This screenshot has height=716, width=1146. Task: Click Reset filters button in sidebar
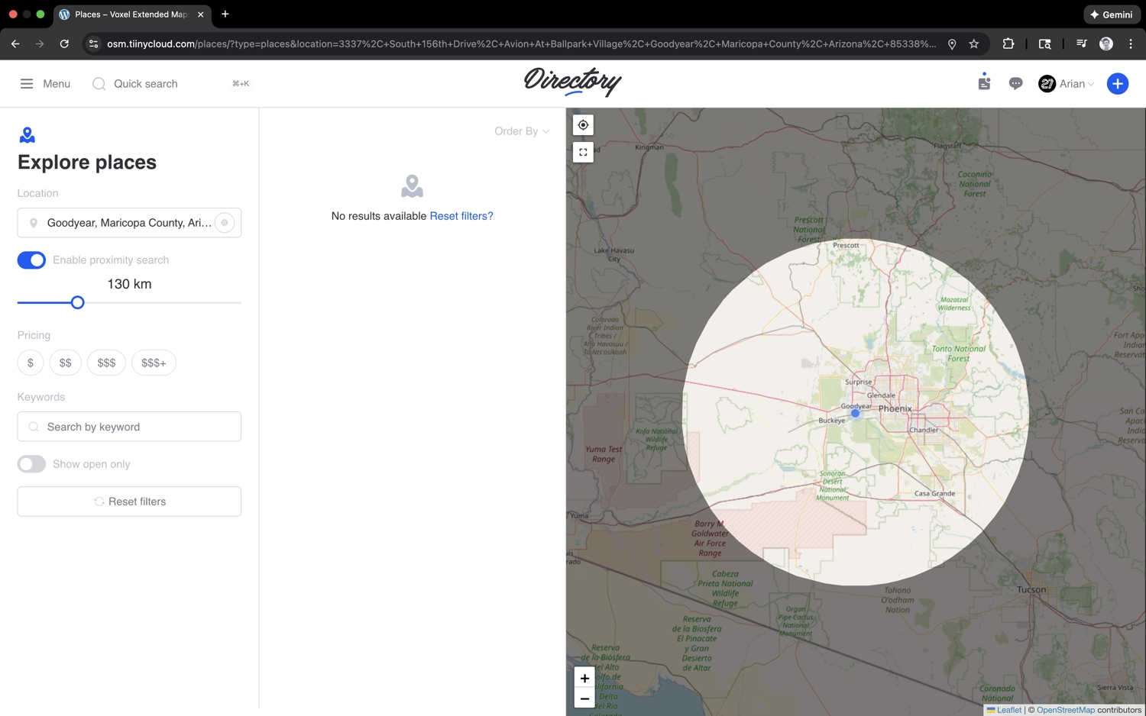point(129,502)
